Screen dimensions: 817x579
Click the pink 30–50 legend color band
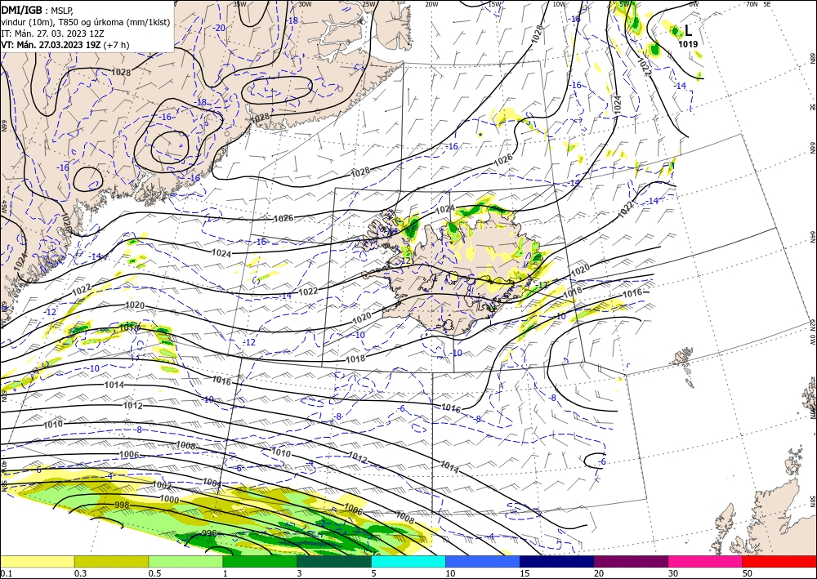[705, 561]
